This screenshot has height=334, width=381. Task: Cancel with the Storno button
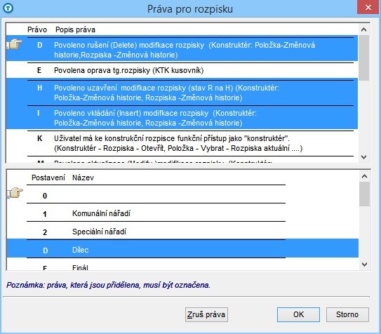point(347,314)
